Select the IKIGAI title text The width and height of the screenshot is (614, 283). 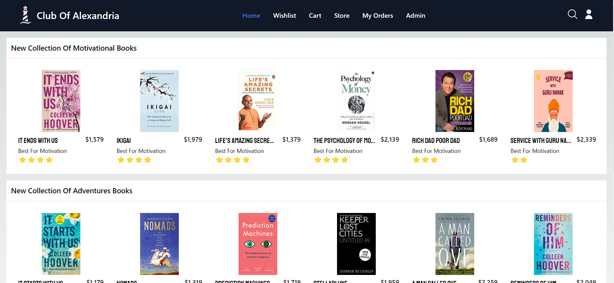124,141
